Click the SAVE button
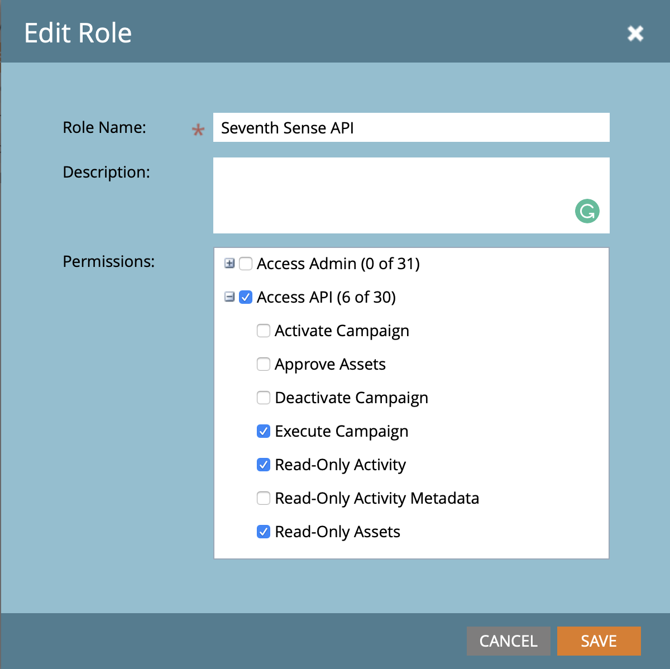 tap(599, 641)
